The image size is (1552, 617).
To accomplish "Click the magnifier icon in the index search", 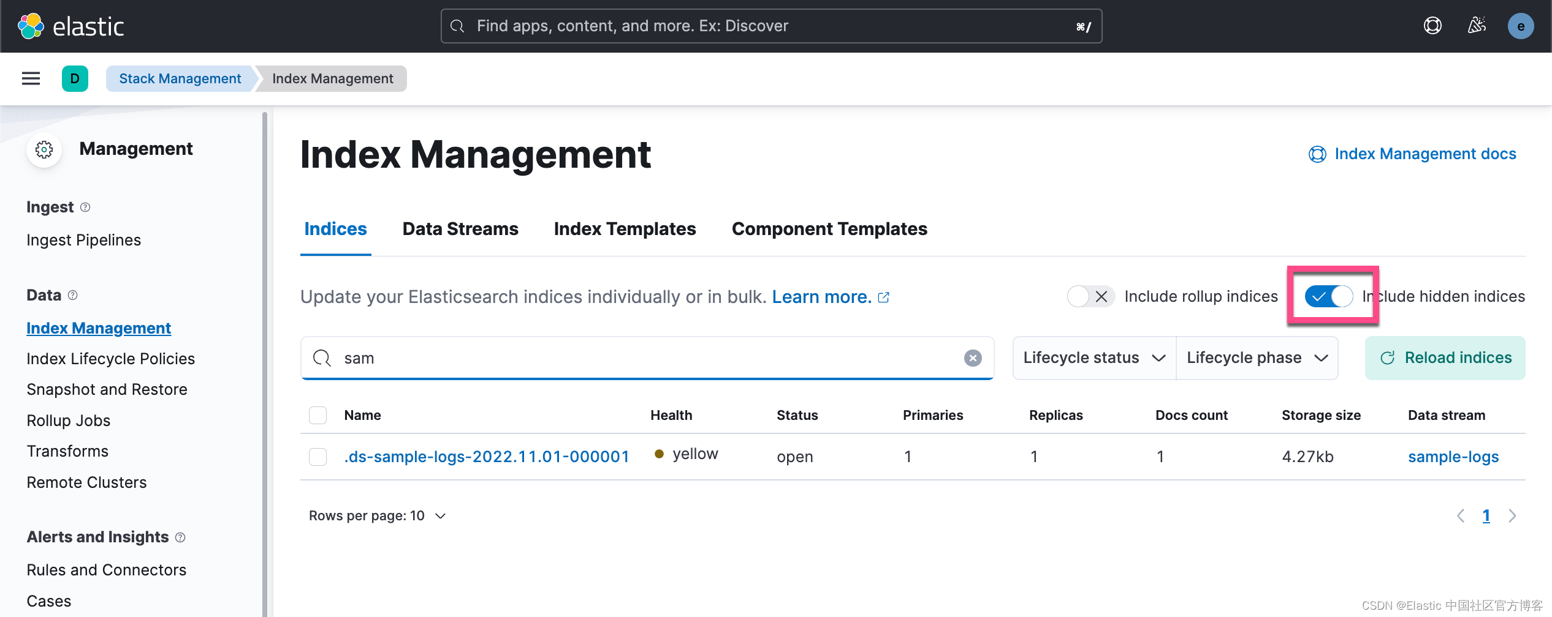I will coord(322,358).
